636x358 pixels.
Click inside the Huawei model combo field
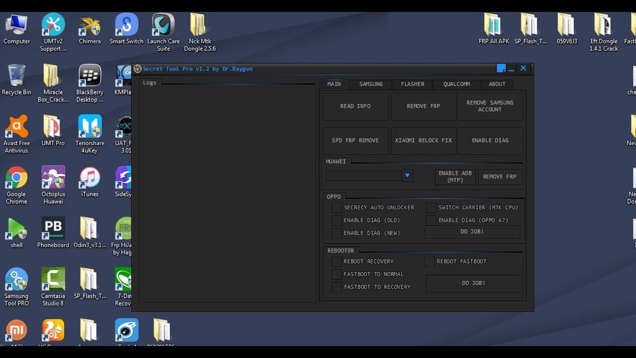tap(363, 176)
